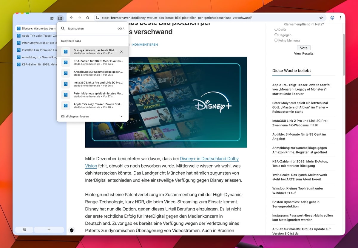Viewport: 358px width, 248px height.
Task: Go back with the back arrow
Action: point(72,18)
